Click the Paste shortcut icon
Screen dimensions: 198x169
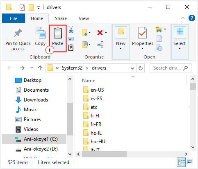coord(71,47)
